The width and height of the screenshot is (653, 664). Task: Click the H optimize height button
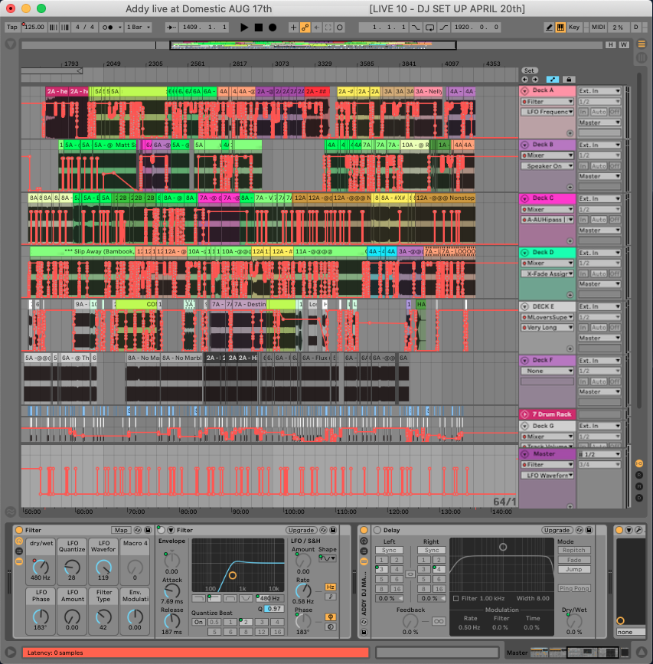610,44
